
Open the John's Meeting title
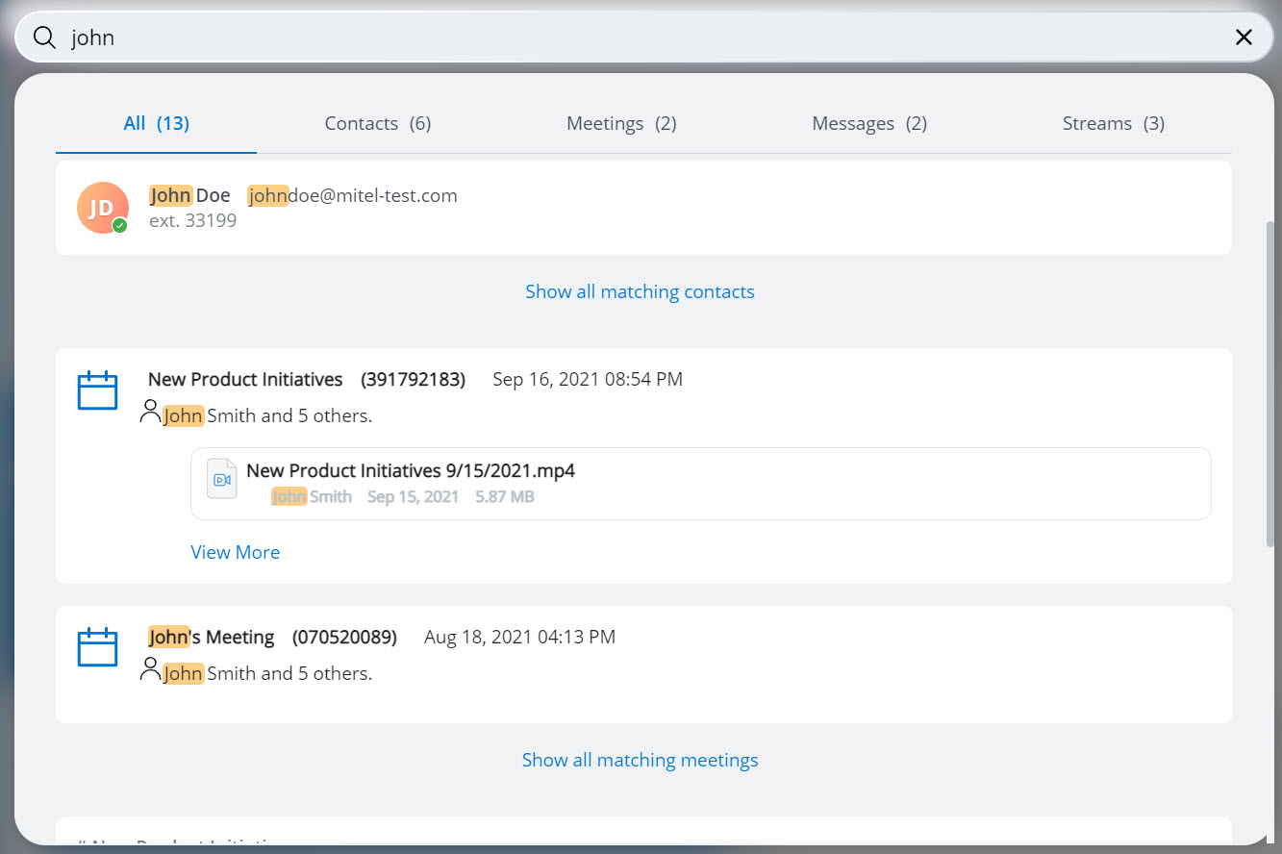(212, 637)
